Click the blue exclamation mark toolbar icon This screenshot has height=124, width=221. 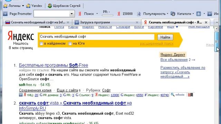click(x=199, y=14)
